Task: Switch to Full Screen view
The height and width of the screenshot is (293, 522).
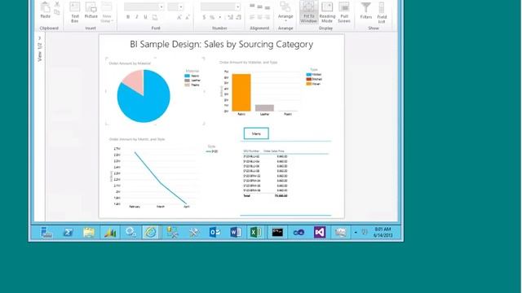Action: (344, 12)
